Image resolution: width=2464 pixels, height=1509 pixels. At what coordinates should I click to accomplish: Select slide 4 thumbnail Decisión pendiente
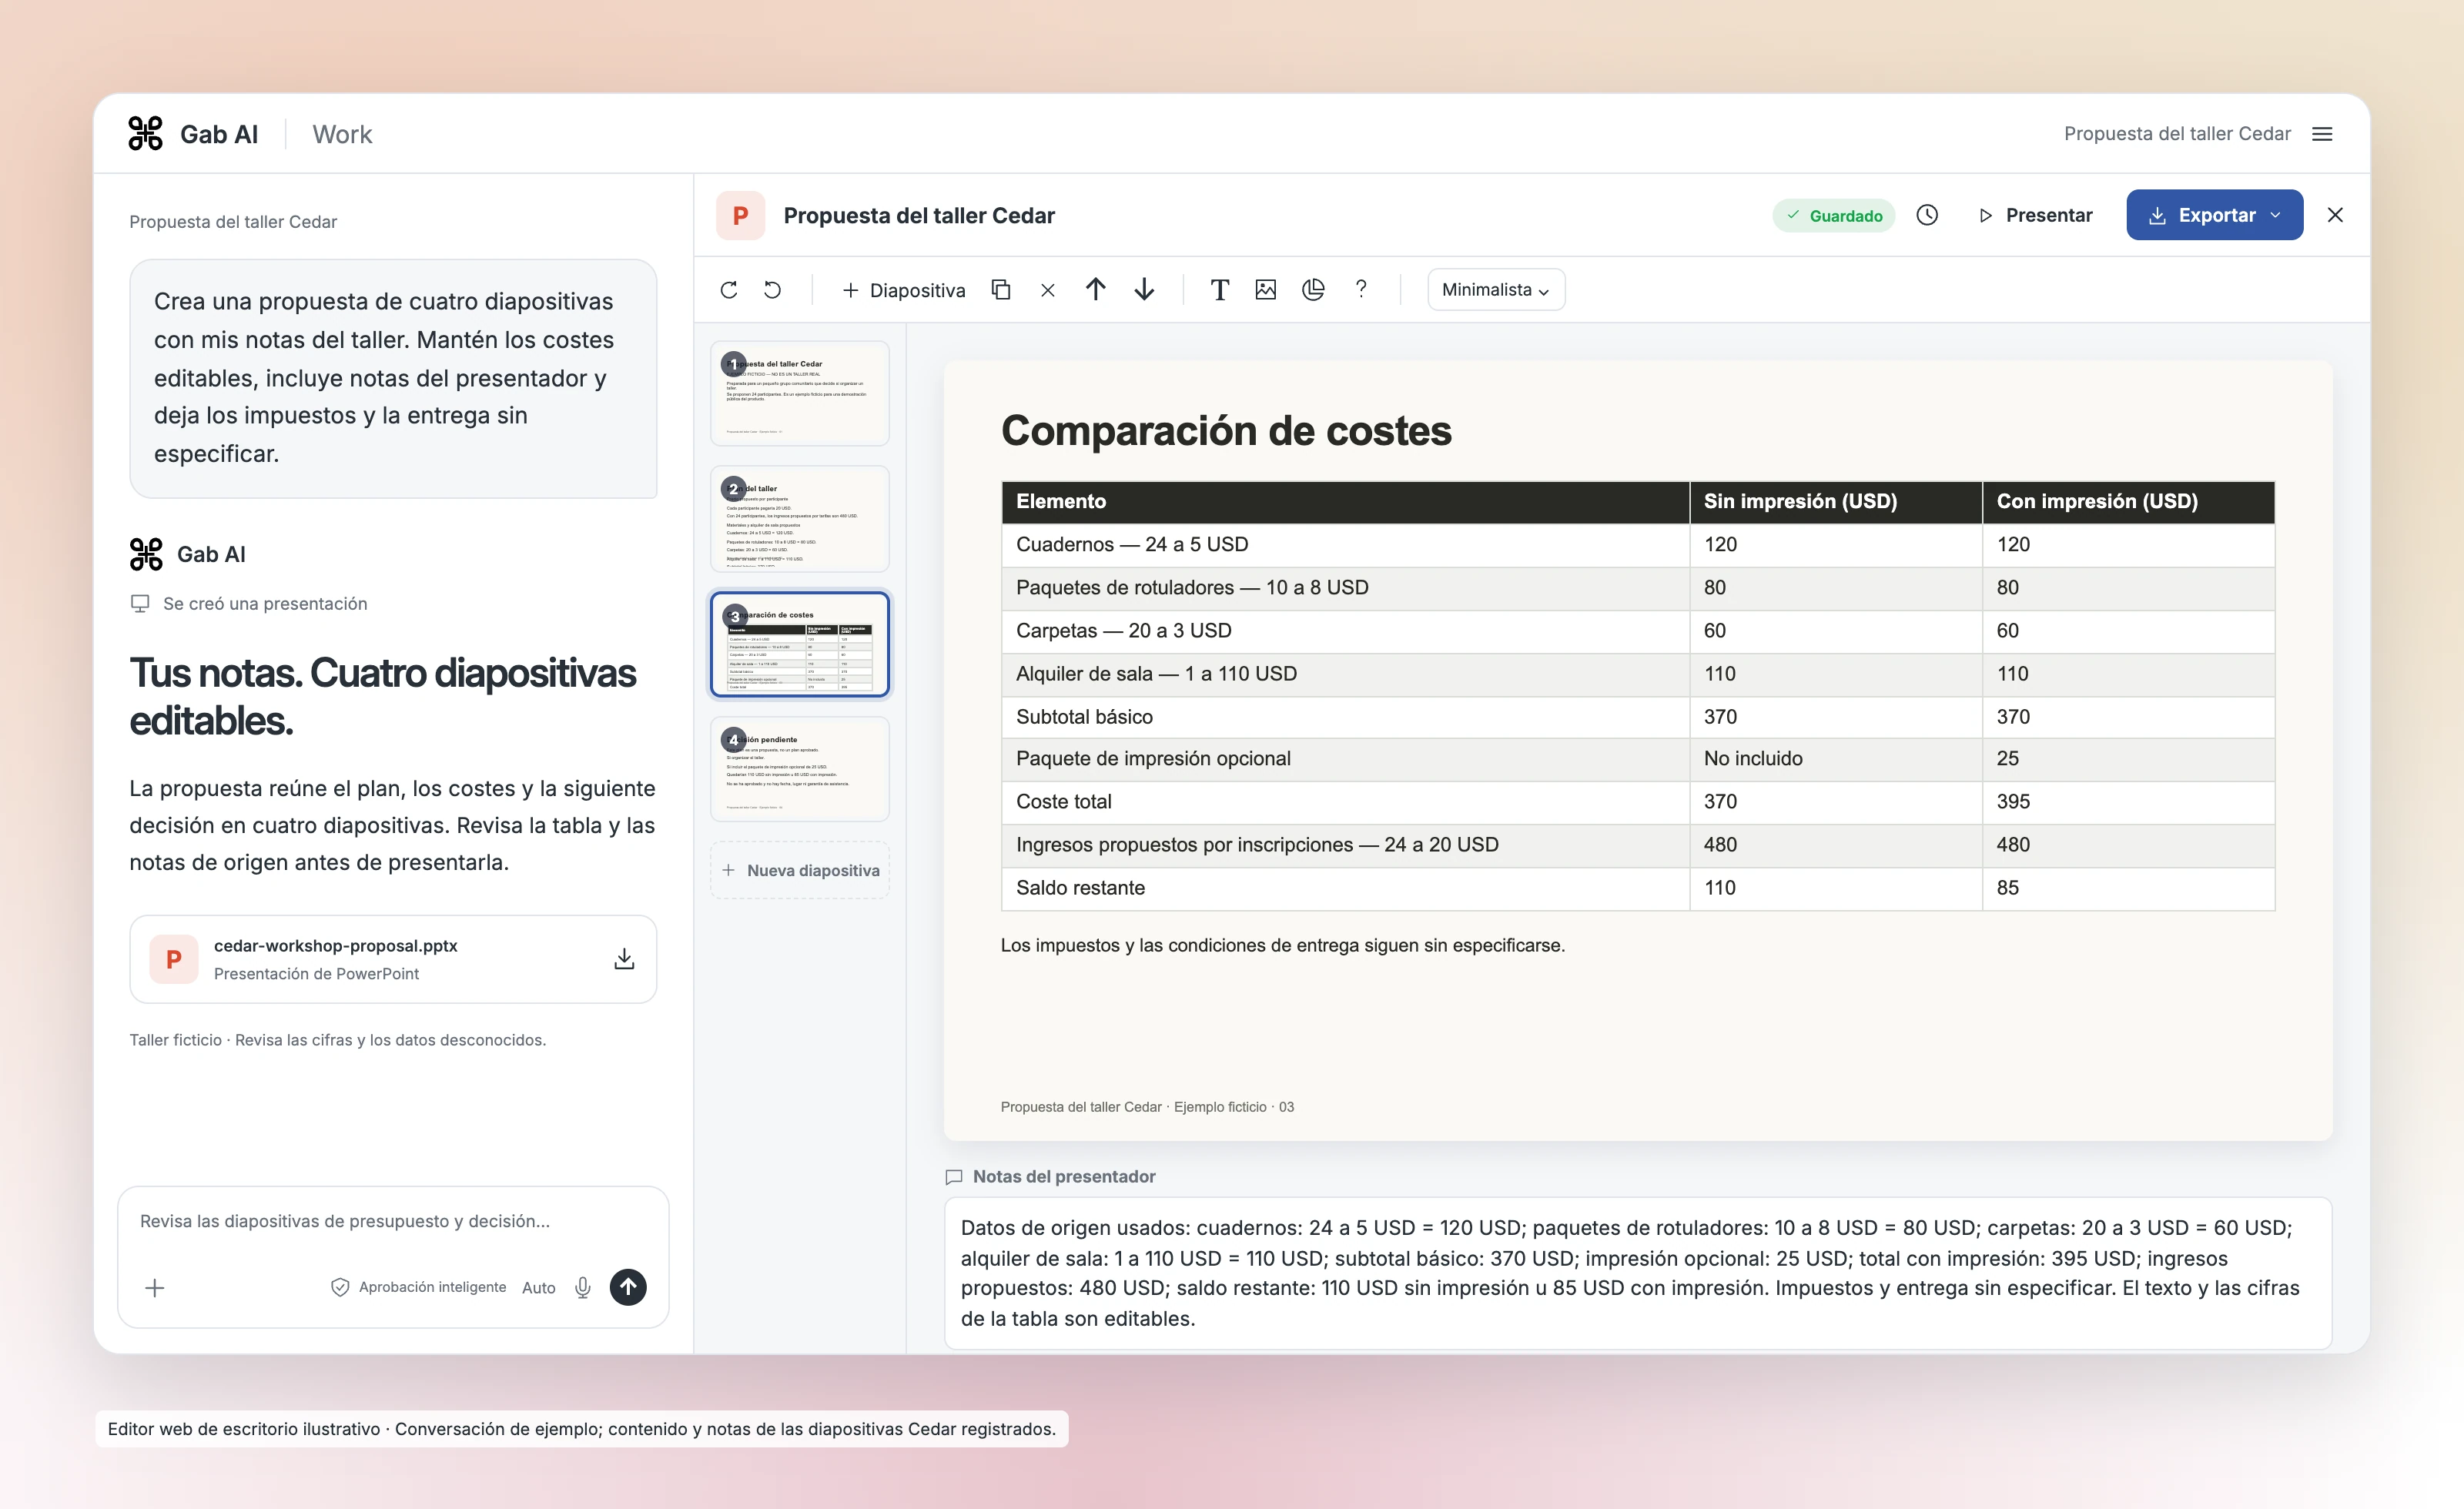[x=799, y=769]
